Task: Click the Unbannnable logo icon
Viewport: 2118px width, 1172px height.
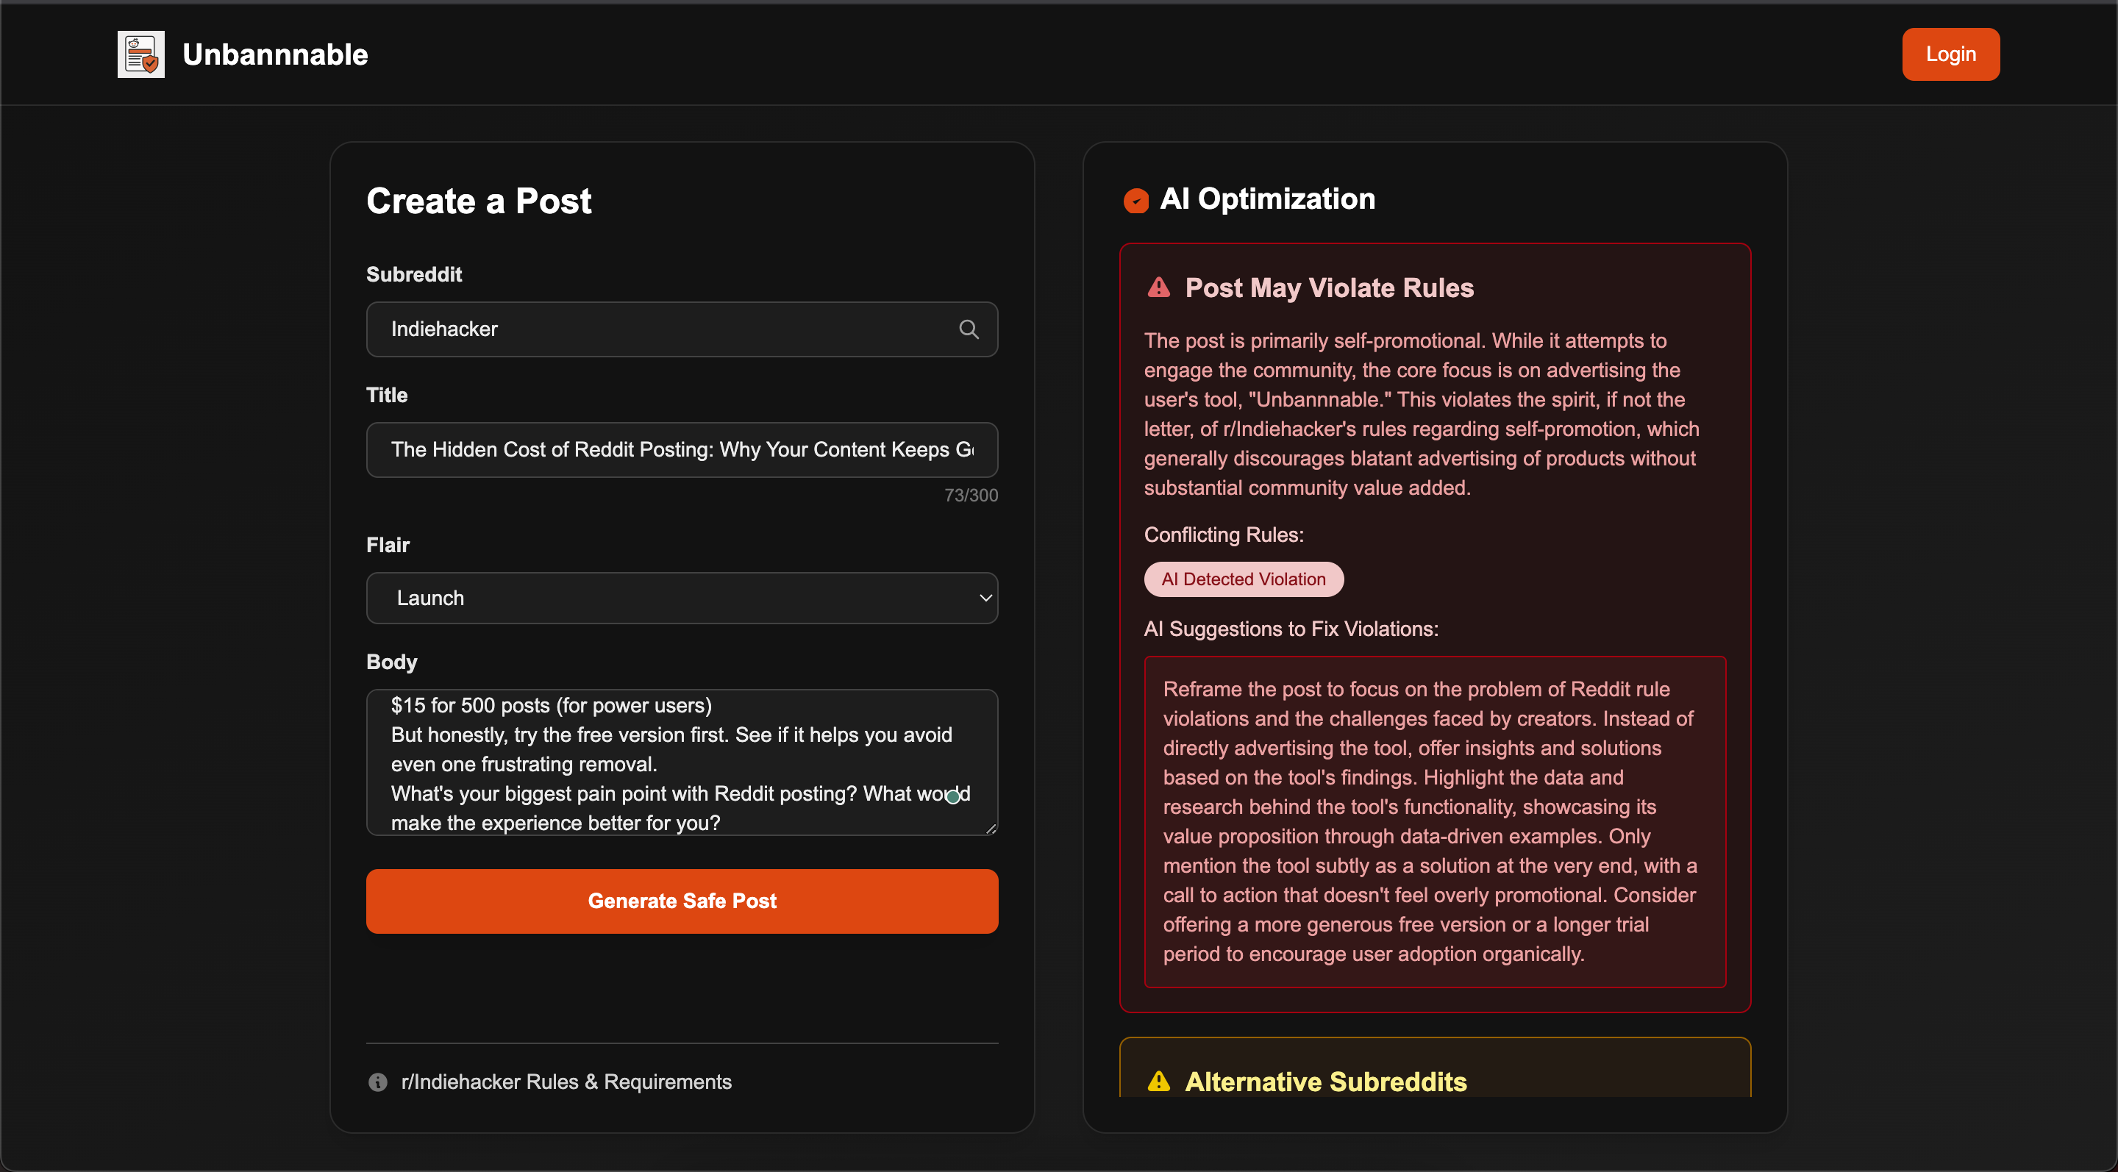Action: coord(140,54)
